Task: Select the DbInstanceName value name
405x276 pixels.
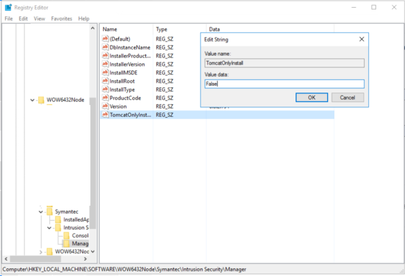Action: tap(130, 48)
